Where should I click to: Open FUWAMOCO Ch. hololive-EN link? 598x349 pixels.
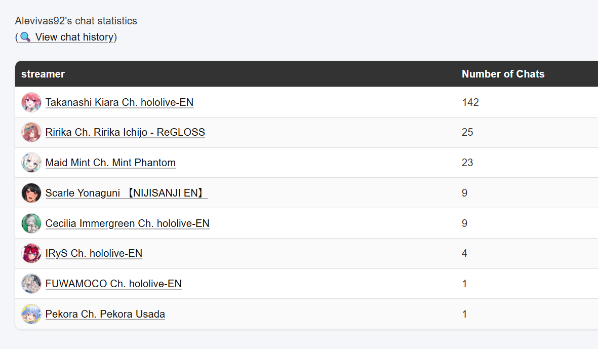[x=113, y=284]
